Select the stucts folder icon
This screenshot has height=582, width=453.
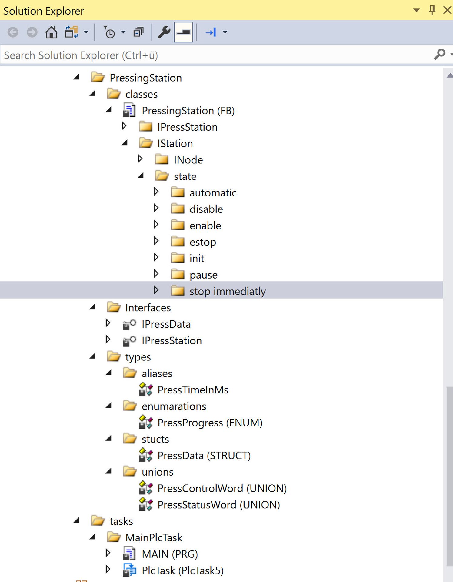[x=130, y=439]
